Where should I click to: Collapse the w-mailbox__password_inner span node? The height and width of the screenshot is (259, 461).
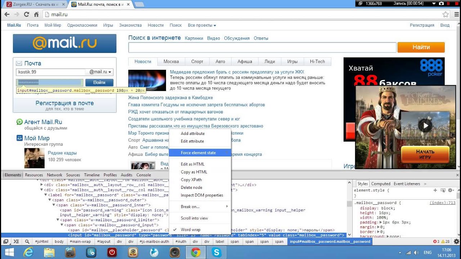54,205
